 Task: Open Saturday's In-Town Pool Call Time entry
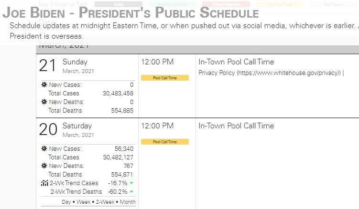pyautogui.click(x=236, y=126)
